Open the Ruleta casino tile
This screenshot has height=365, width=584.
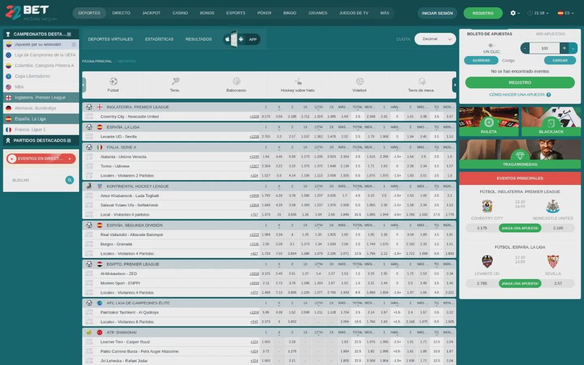tap(488, 122)
